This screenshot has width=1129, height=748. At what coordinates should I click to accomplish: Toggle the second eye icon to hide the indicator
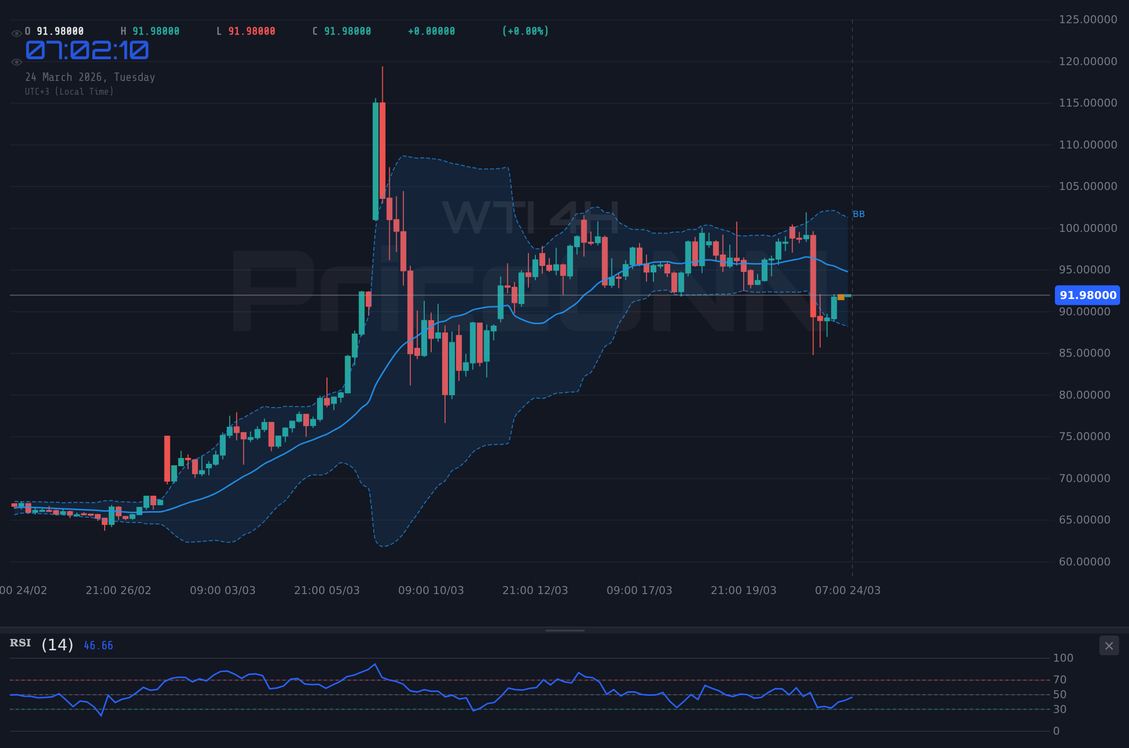click(16, 62)
